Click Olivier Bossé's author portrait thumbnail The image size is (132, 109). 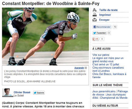coord(8,93)
